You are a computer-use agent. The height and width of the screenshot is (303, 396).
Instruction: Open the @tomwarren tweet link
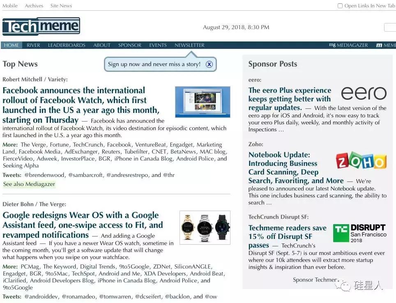coord(115,297)
